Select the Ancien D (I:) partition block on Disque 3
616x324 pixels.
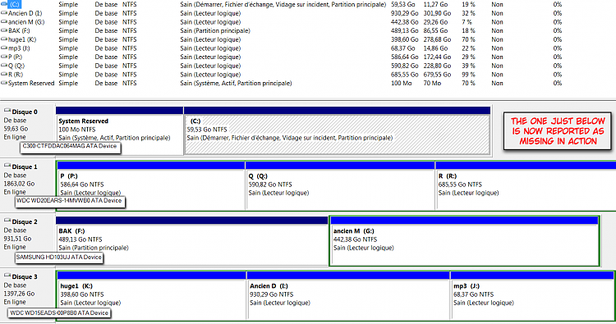[348, 295]
